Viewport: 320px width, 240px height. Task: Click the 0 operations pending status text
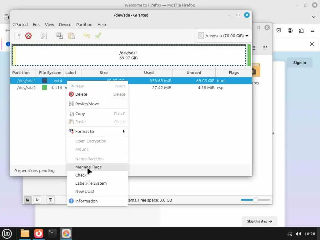click(34, 171)
